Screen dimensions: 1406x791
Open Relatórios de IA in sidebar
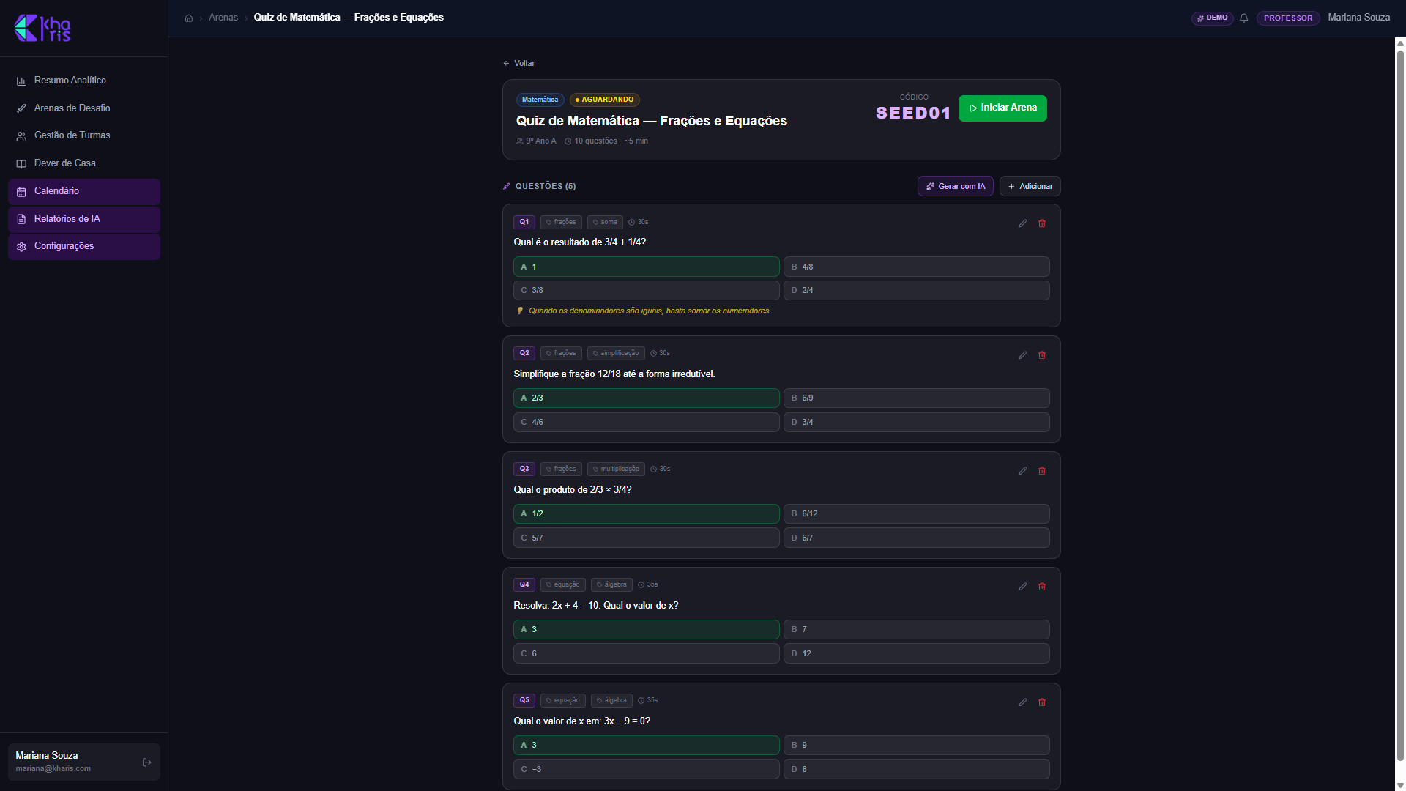[x=84, y=219]
